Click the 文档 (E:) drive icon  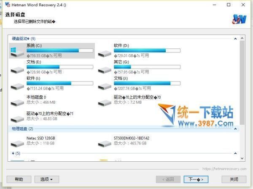point(17,68)
